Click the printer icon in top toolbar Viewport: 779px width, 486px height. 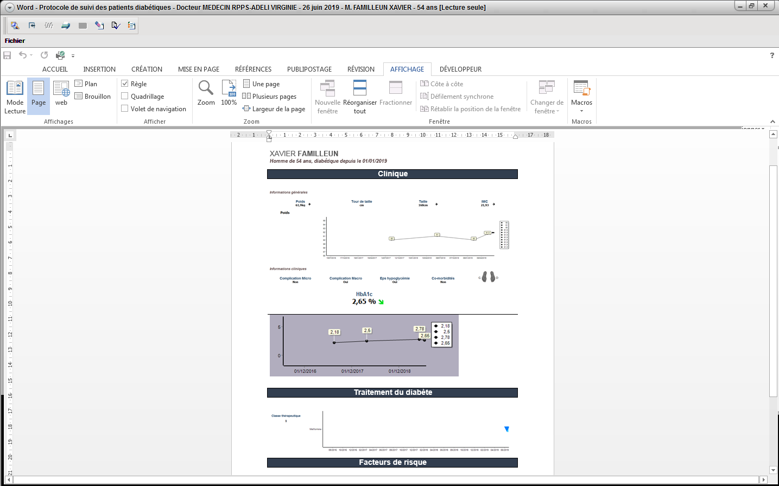[x=66, y=25]
